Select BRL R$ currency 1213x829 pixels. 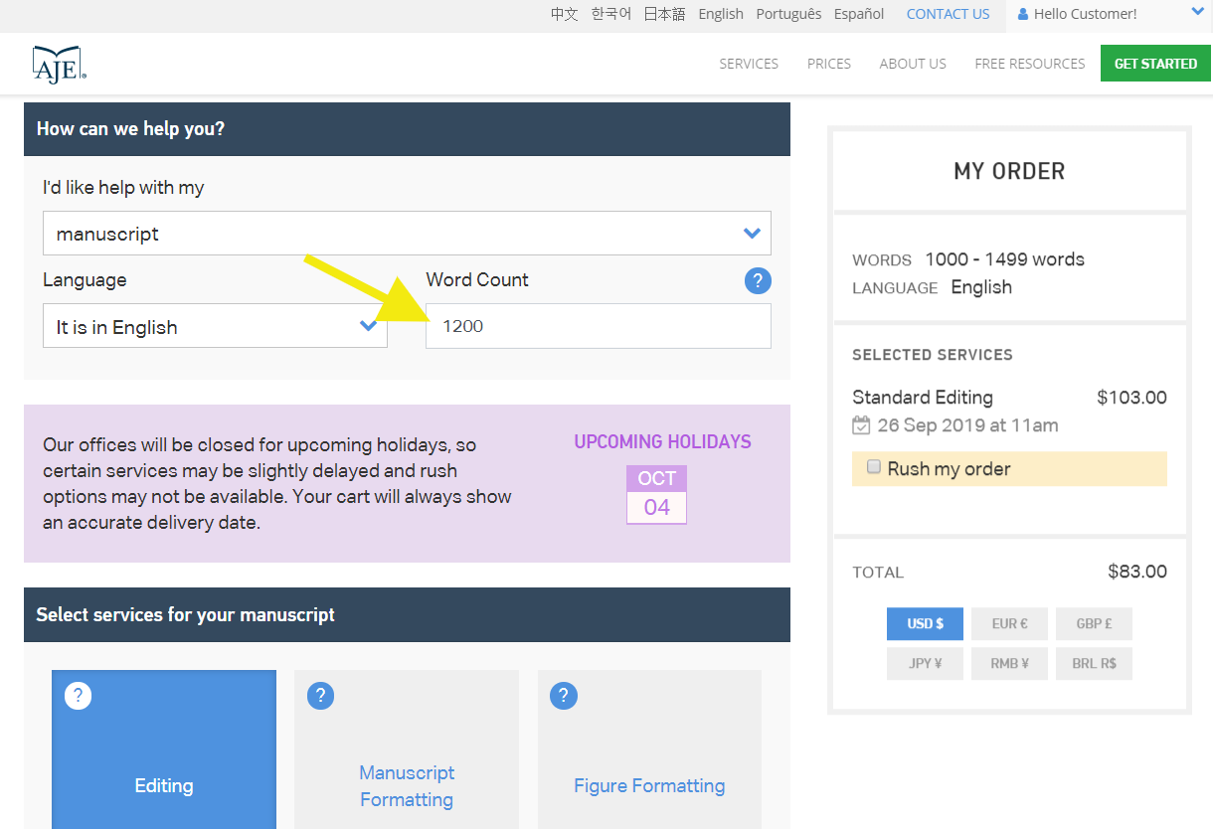point(1094,664)
